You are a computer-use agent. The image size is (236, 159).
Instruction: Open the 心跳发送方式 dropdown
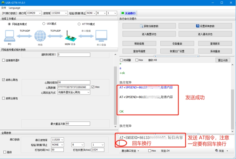(74, 92)
